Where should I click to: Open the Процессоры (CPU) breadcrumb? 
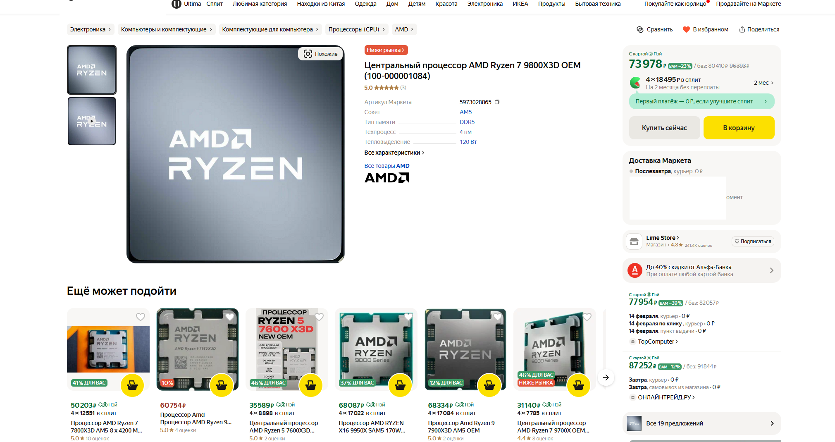tap(357, 29)
